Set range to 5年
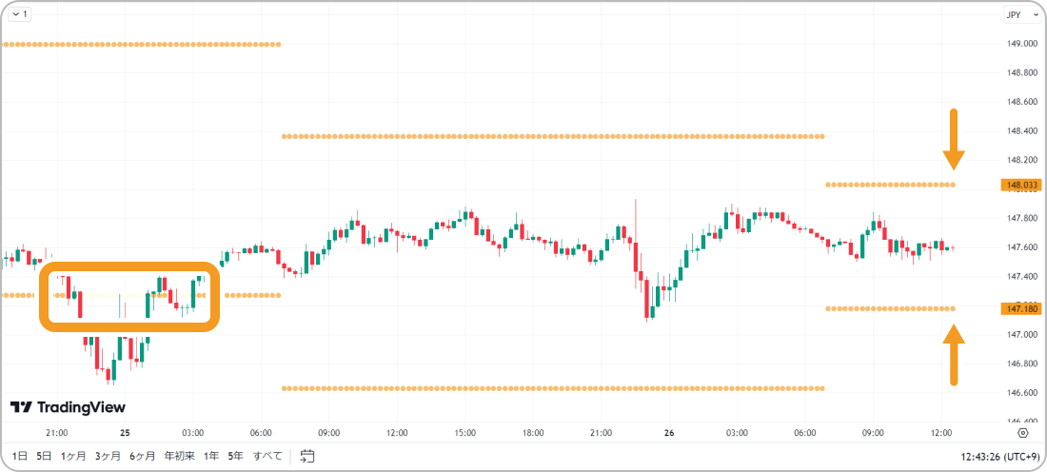 point(236,456)
